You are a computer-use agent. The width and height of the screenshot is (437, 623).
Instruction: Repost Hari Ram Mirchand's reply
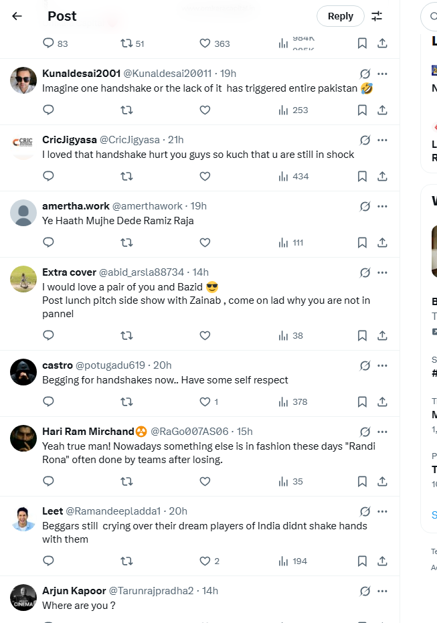126,481
